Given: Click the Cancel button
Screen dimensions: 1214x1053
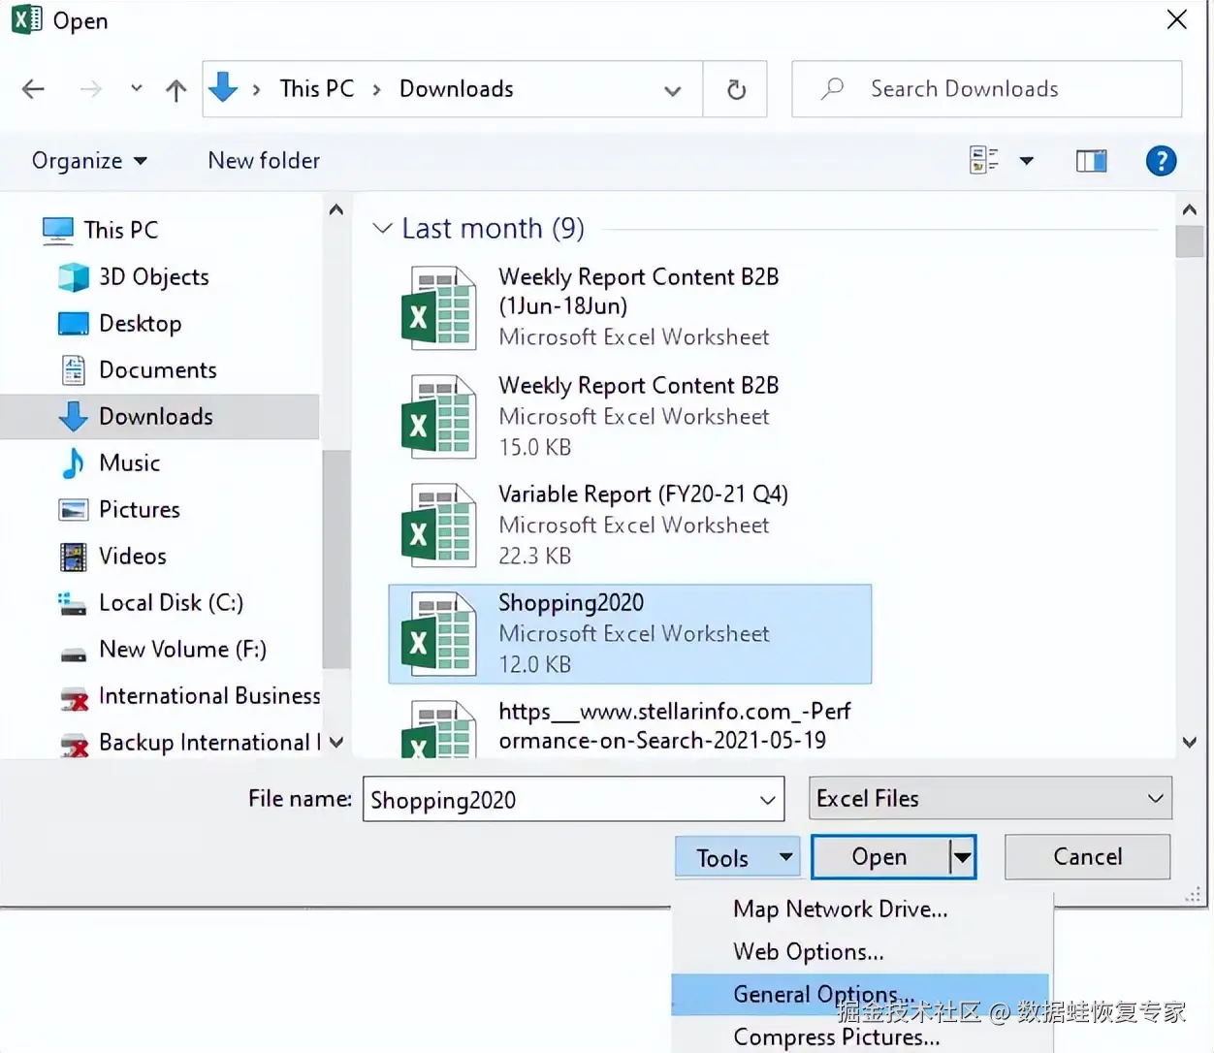Looking at the screenshot, I should point(1087,857).
